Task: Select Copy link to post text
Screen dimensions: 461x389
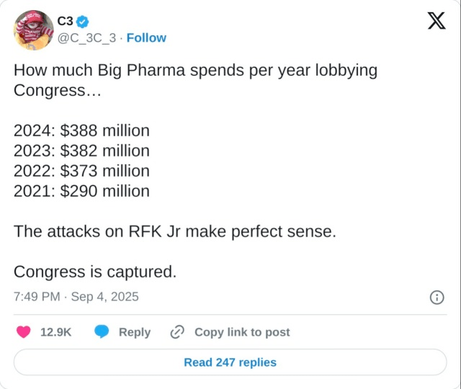Action: pyautogui.click(x=242, y=332)
